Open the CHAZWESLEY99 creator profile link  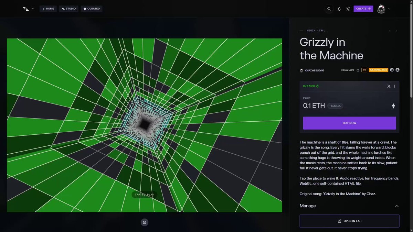tap(315, 70)
